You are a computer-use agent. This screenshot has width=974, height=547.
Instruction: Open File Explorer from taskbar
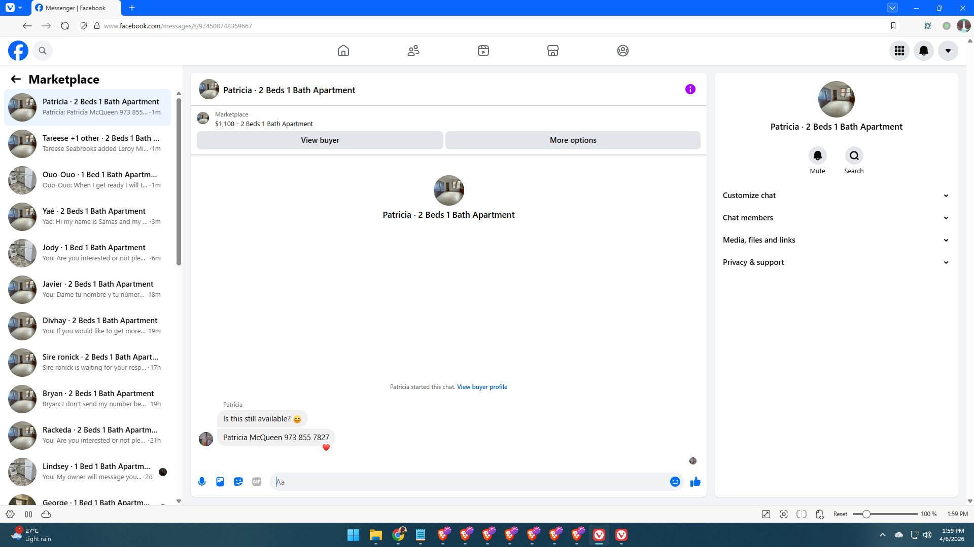pos(375,535)
